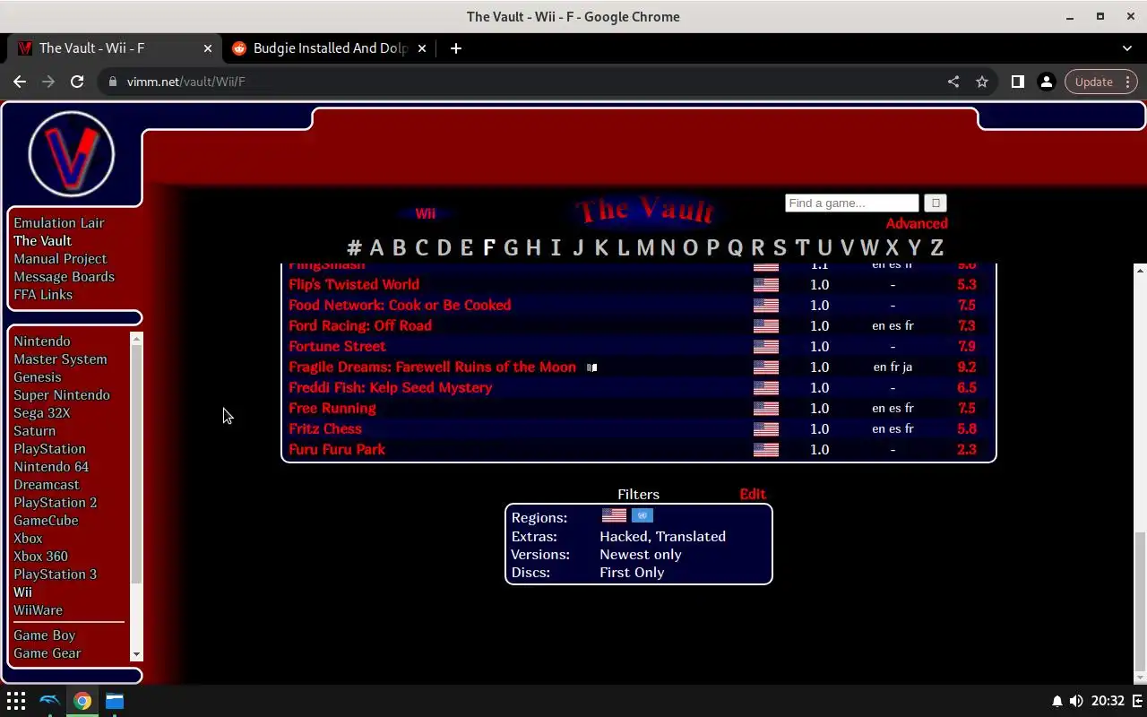
Task: Click the Wii label beside The Vault
Action: pos(425,214)
